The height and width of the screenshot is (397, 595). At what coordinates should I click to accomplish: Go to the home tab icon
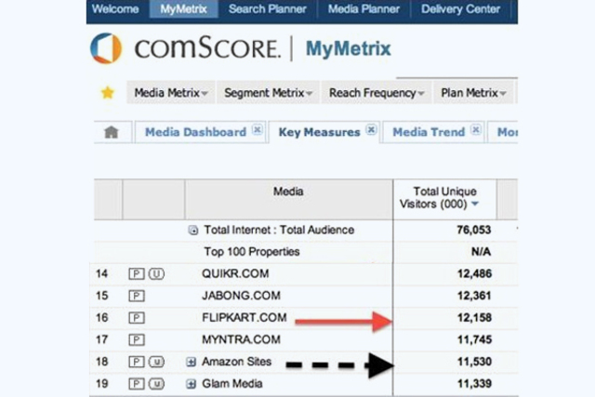pos(112,132)
